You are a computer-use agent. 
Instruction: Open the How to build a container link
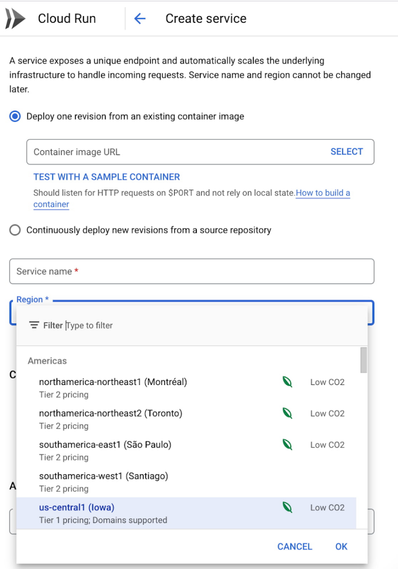[322, 193]
